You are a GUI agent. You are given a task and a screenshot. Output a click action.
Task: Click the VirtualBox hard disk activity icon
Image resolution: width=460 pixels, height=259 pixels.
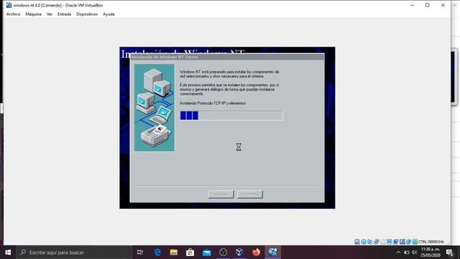pyautogui.click(x=357, y=242)
